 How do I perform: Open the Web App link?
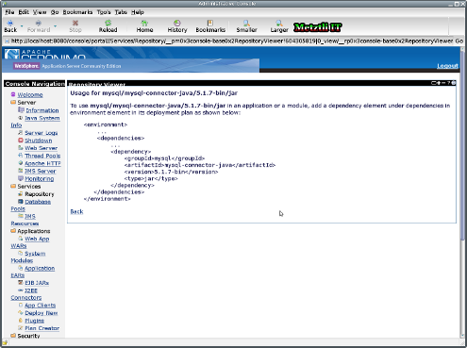tap(37, 239)
